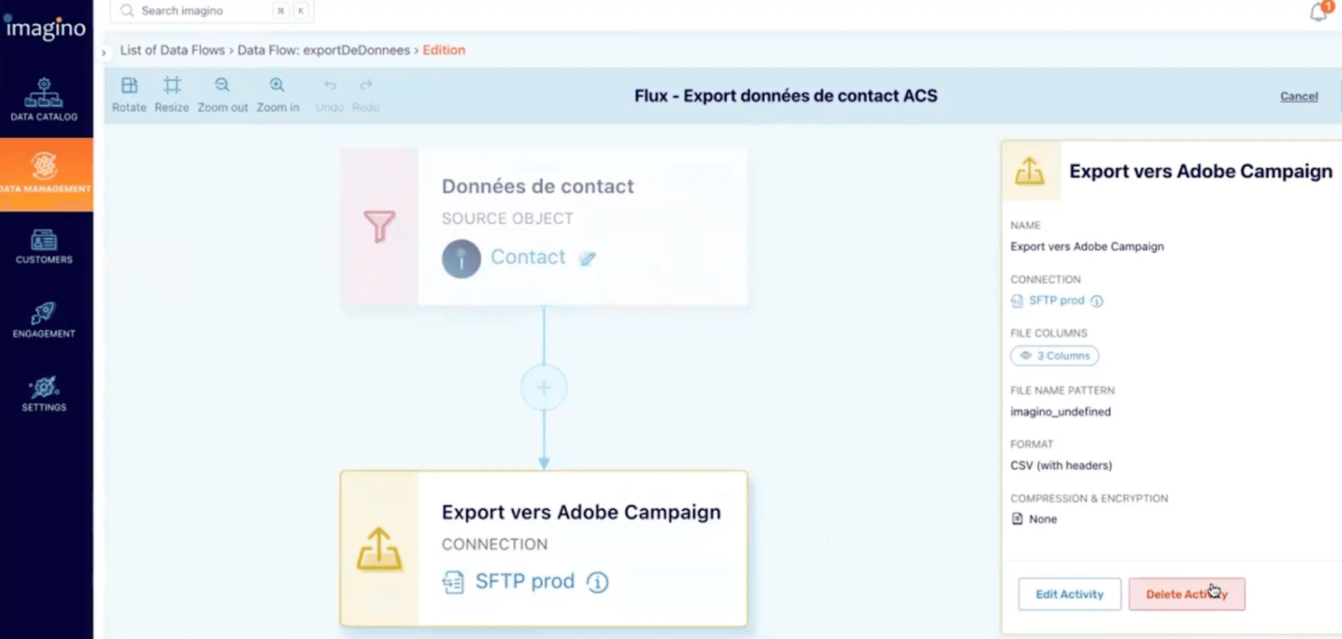Screen dimensions: 1342x639
Task: Click the Cancel link
Action: tap(1299, 96)
